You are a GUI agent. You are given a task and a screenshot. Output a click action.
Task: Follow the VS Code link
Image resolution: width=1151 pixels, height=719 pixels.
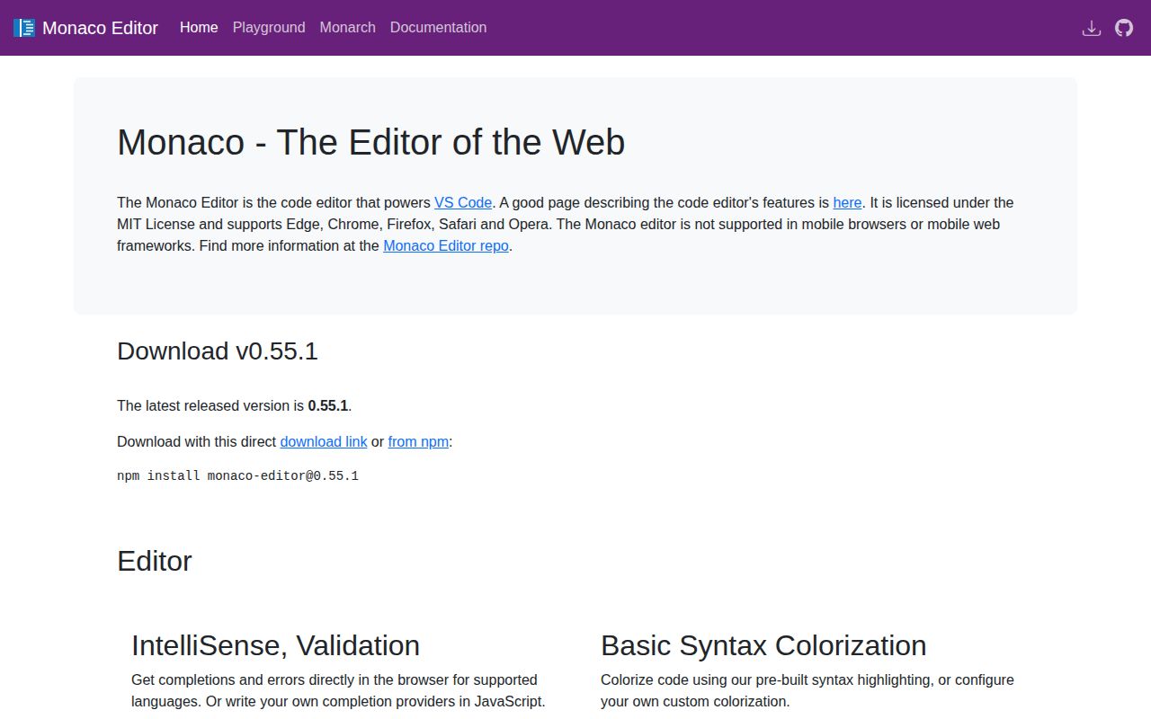pos(463,203)
